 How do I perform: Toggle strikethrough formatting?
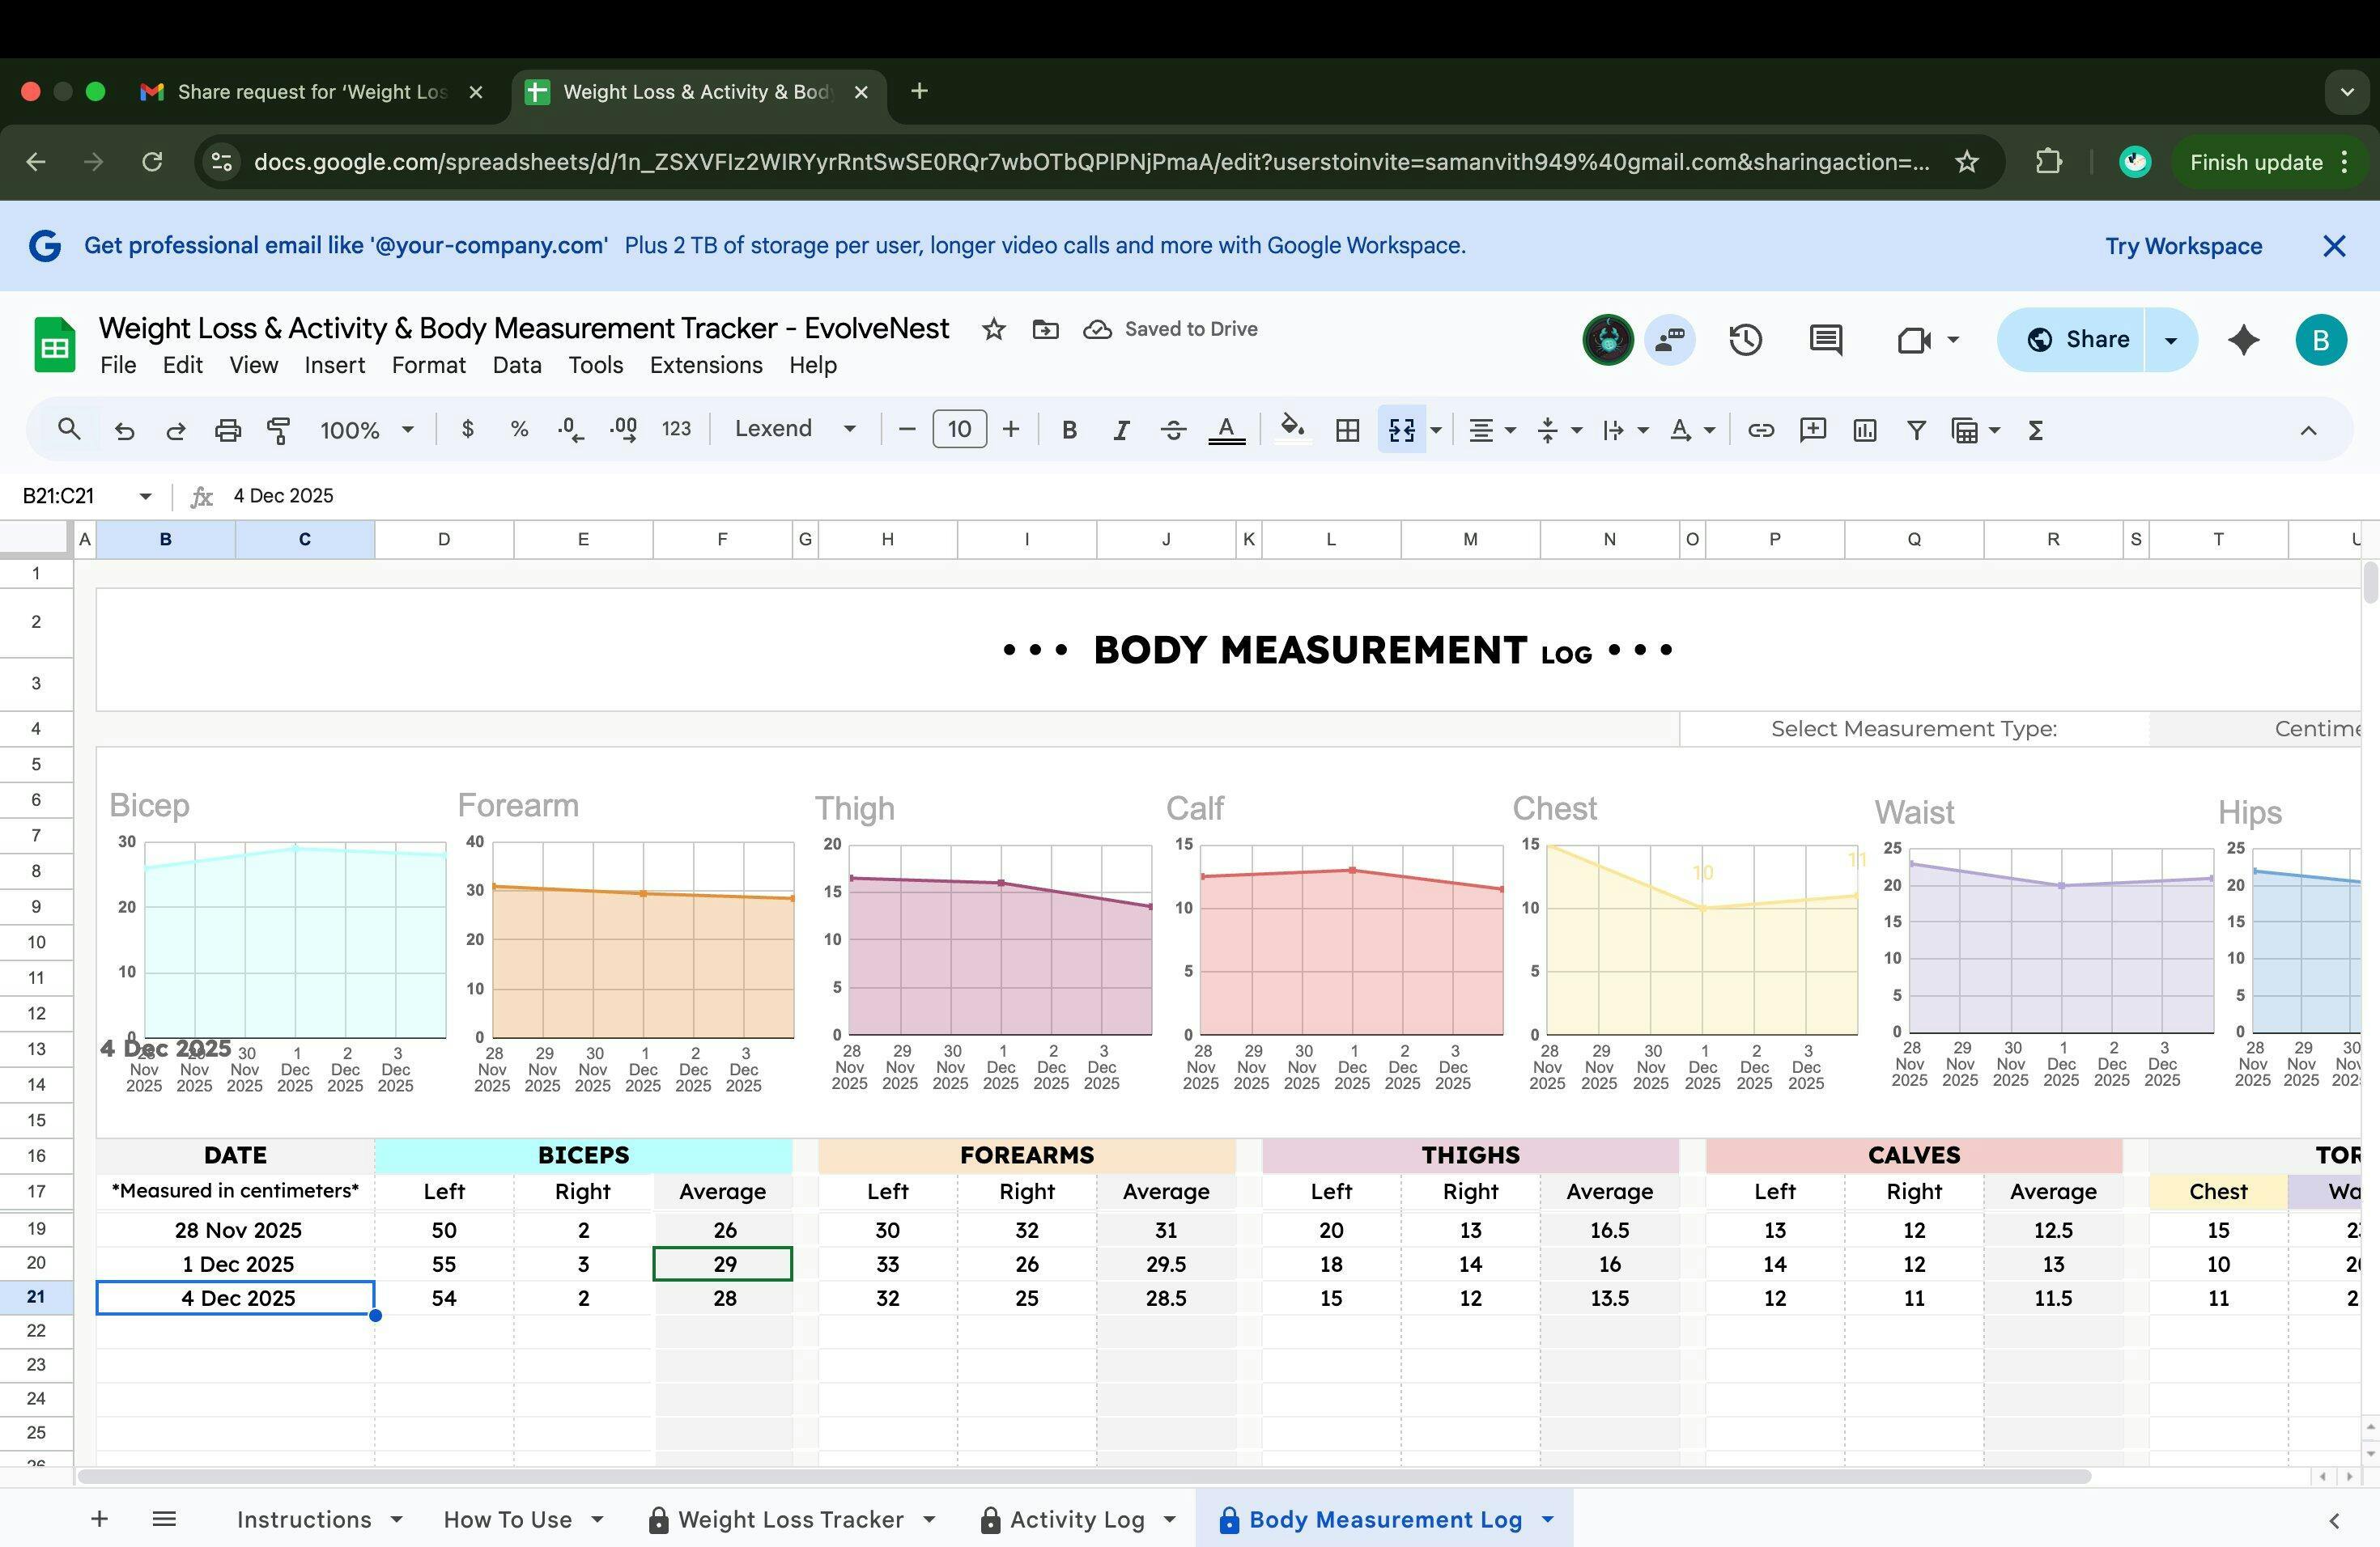tap(1173, 430)
